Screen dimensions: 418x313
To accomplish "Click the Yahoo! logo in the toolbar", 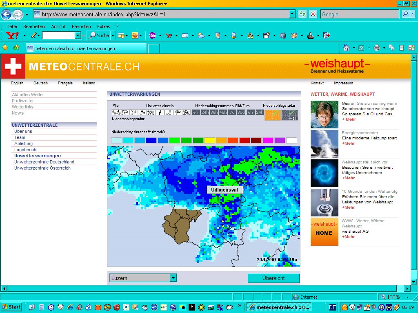I will [12, 35].
